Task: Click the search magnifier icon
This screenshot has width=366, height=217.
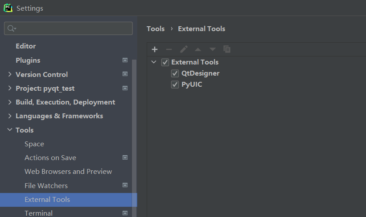Action: point(12,28)
